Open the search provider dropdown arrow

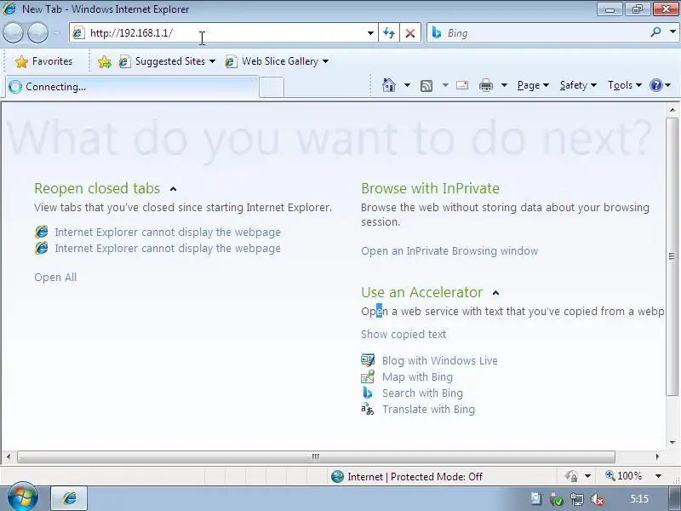[672, 32]
